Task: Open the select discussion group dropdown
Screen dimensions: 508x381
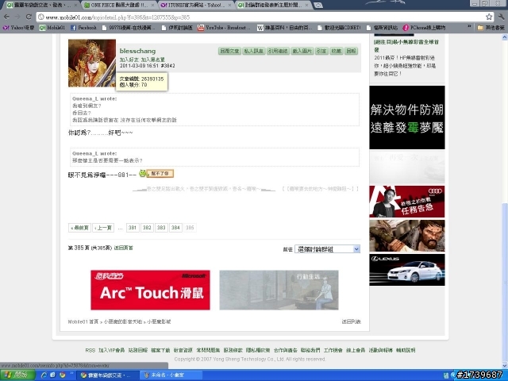Action: pos(327,249)
